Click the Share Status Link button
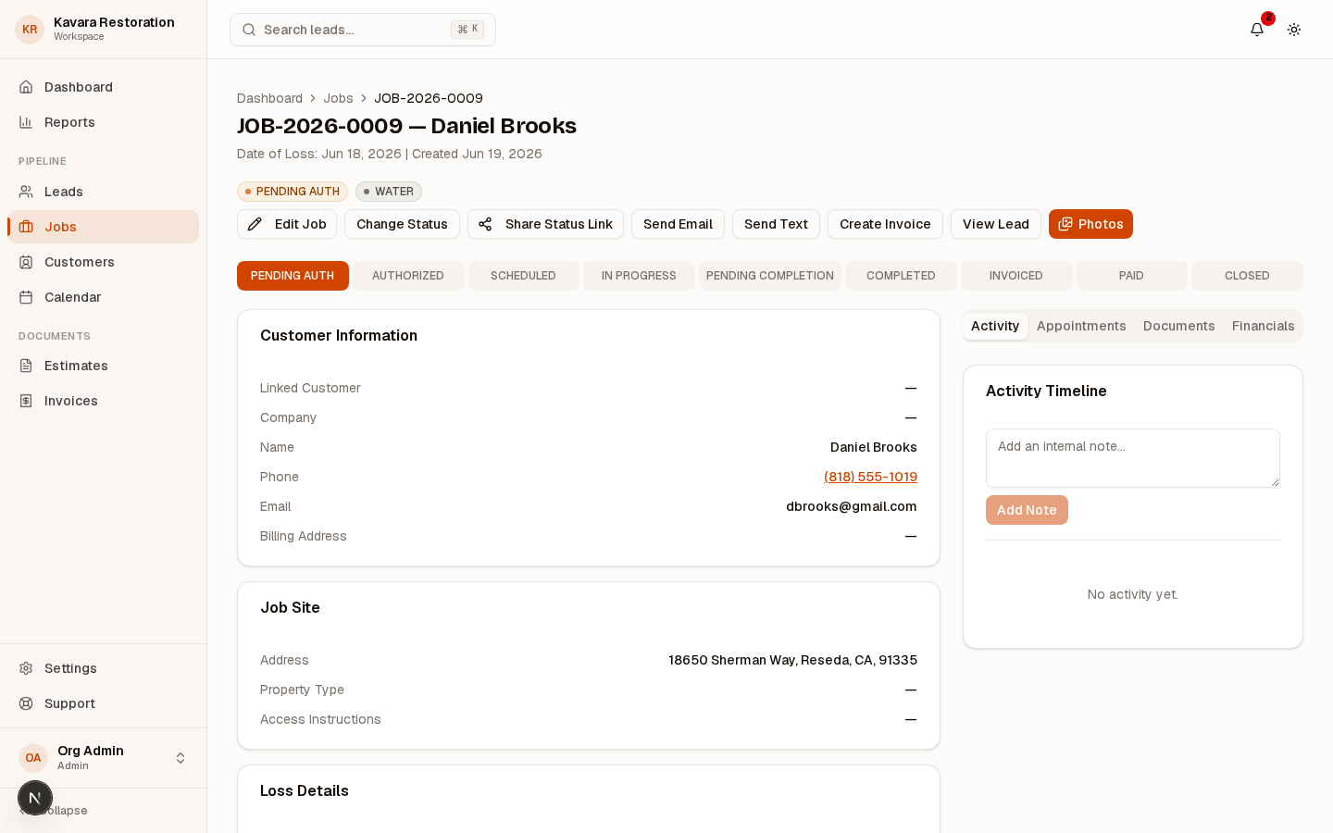Viewport: 1333px width, 833px height. 545,224
